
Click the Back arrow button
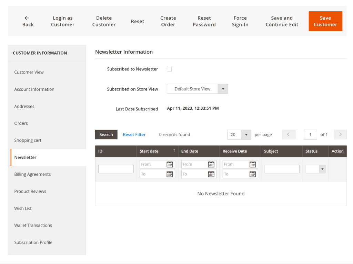click(28, 21)
